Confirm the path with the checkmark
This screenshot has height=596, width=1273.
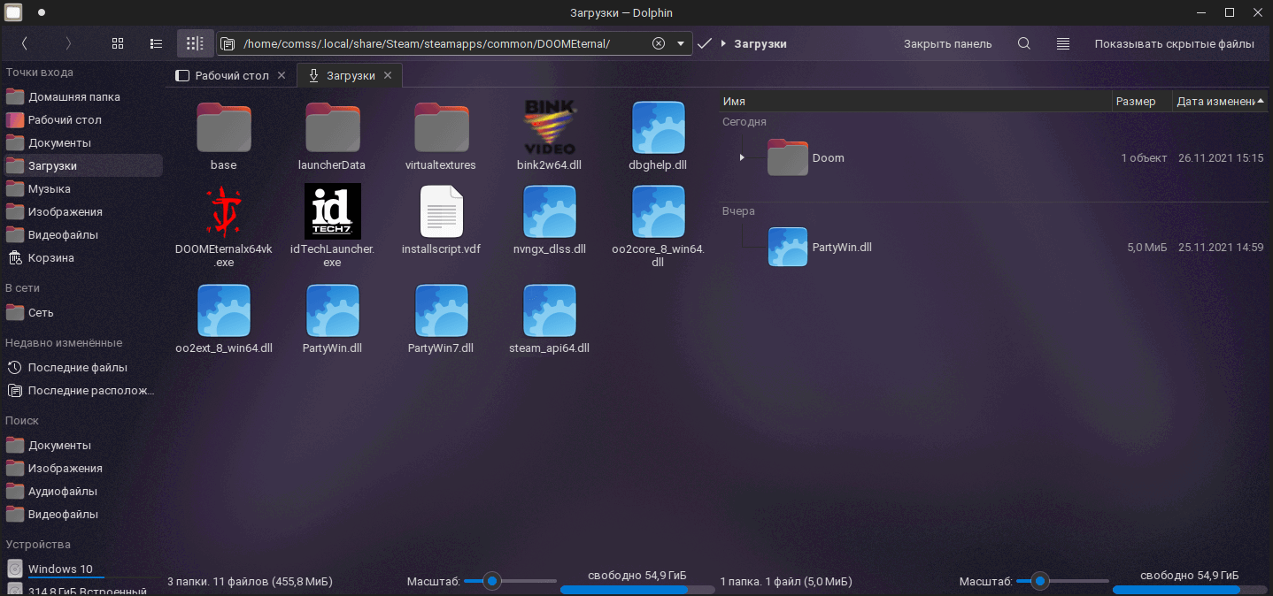[x=705, y=43]
